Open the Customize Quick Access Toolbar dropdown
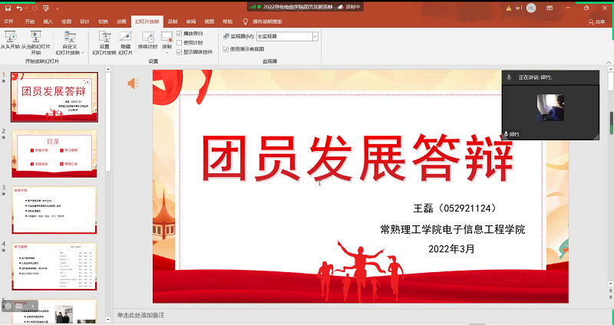This screenshot has height=325, width=614. (x=57, y=8)
